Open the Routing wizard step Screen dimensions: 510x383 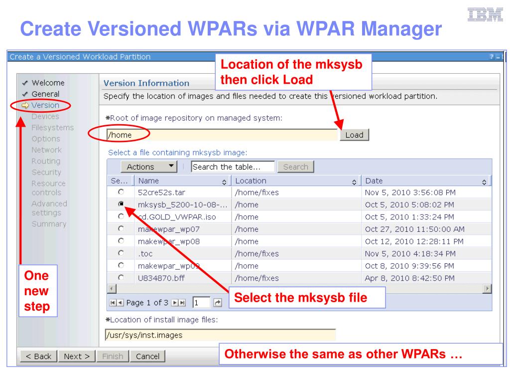tap(46, 161)
